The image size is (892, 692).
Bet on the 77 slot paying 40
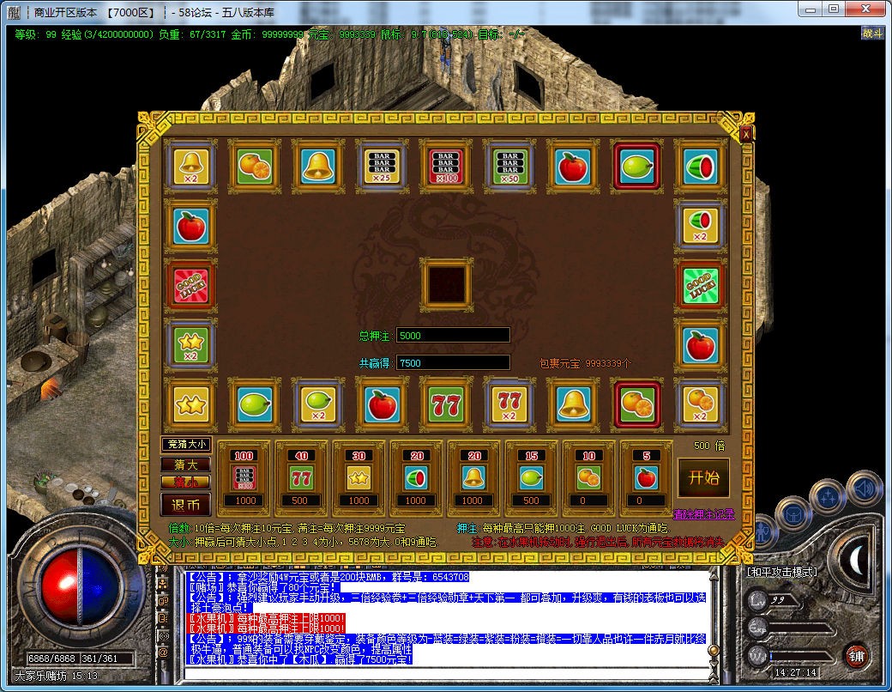click(x=302, y=478)
